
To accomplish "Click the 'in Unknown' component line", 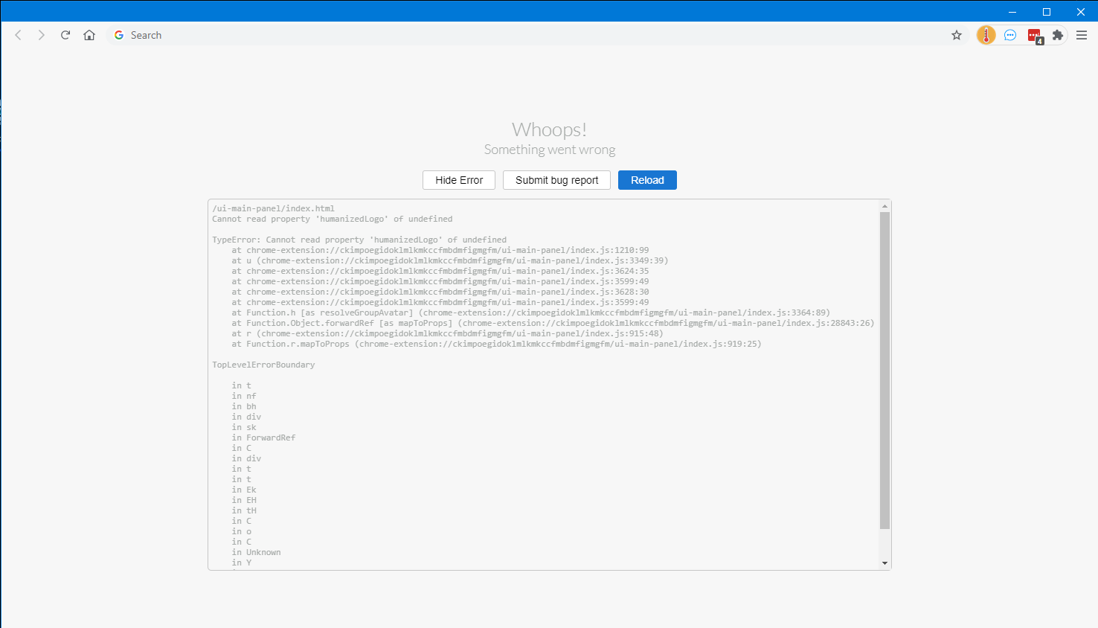I will [x=256, y=552].
